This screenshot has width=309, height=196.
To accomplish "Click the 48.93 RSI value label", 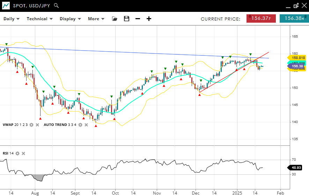I will click(x=296, y=168).
